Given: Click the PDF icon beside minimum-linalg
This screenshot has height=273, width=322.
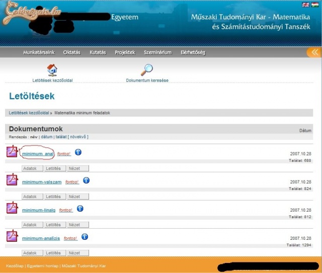Looking at the screenshot, I should (12, 208).
